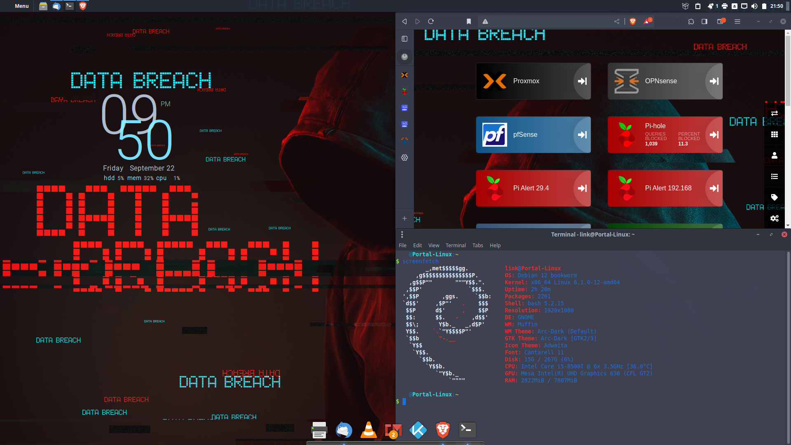791x445 pixels.
Task: Open notifications bell in tray
Action: (x=711, y=6)
